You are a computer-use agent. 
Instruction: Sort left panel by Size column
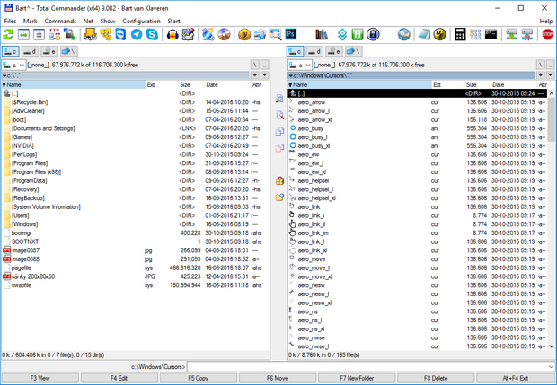point(191,84)
